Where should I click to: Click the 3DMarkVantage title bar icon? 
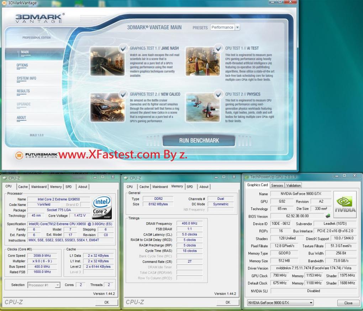(4, 3)
